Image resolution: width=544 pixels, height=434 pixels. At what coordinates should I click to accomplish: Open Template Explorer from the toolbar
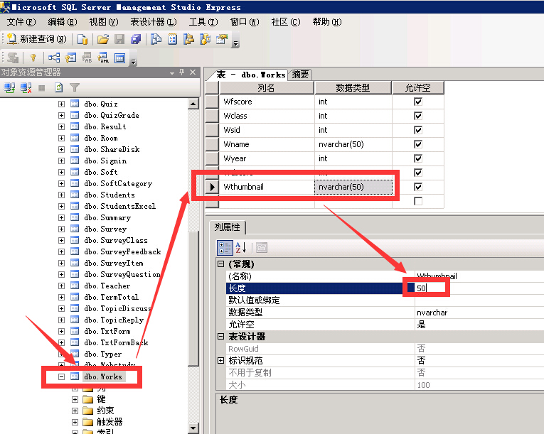coord(205,39)
